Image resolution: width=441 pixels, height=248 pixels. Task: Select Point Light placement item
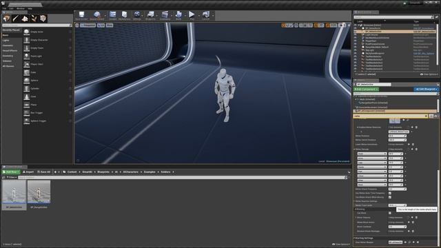(48, 56)
